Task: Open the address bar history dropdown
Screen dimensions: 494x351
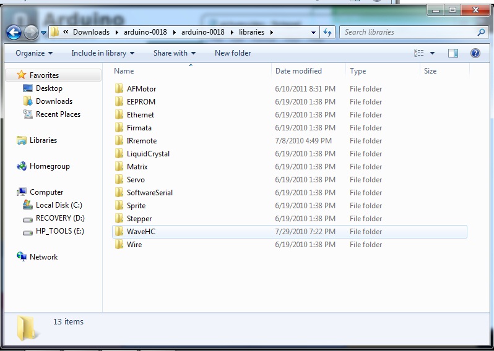Action: click(313, 32)
